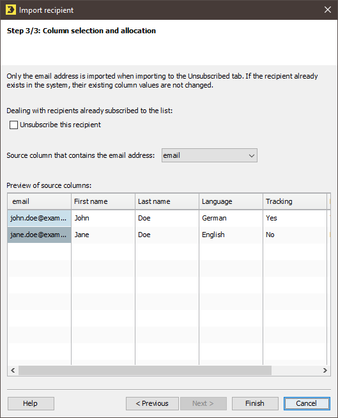Viewport: 338px width, 418px height.
Task: Go back with the Previous button
Action: pyautogui.click(x=152, y=403)
